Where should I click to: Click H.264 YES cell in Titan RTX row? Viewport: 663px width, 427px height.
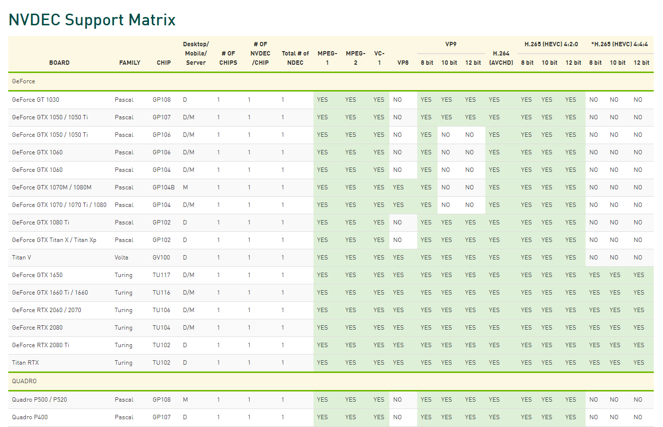tap(495, 363)
